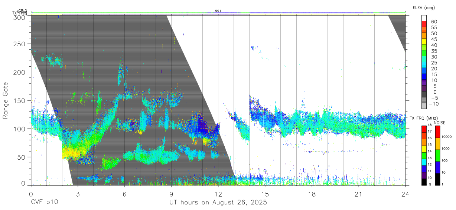The height and width of the screenshot is (210, 456).
Task: Click the 100 tick on Range Gate axis
Action: tap(20, 129)
